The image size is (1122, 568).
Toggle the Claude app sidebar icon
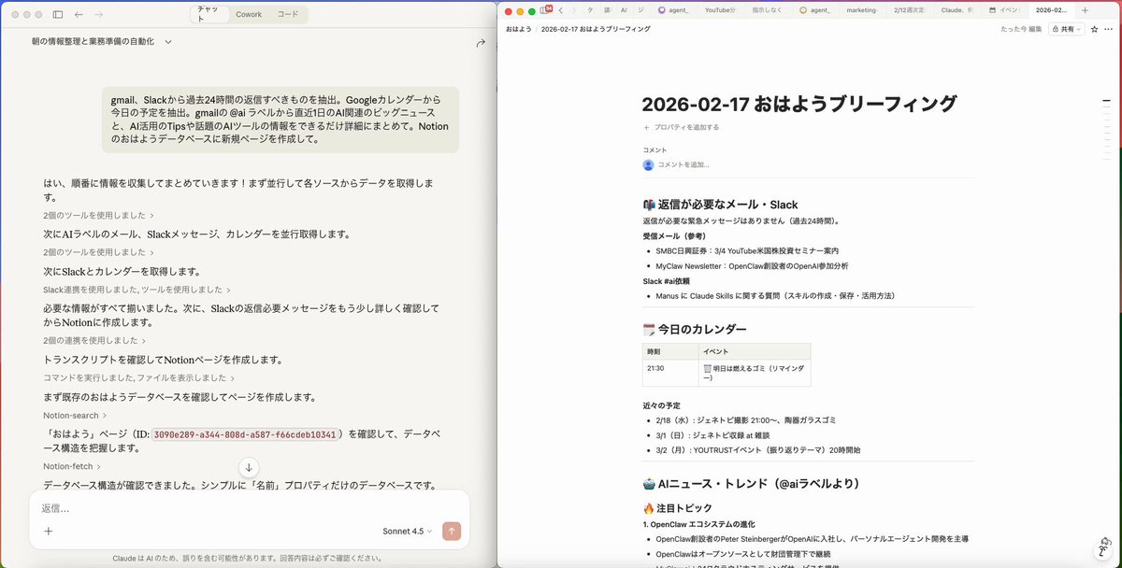tap(58, 15)
